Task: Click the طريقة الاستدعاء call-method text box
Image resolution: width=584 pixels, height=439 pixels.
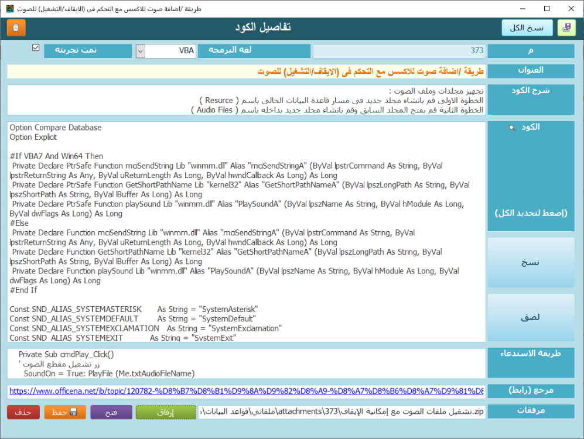Action: coord(246,363)
